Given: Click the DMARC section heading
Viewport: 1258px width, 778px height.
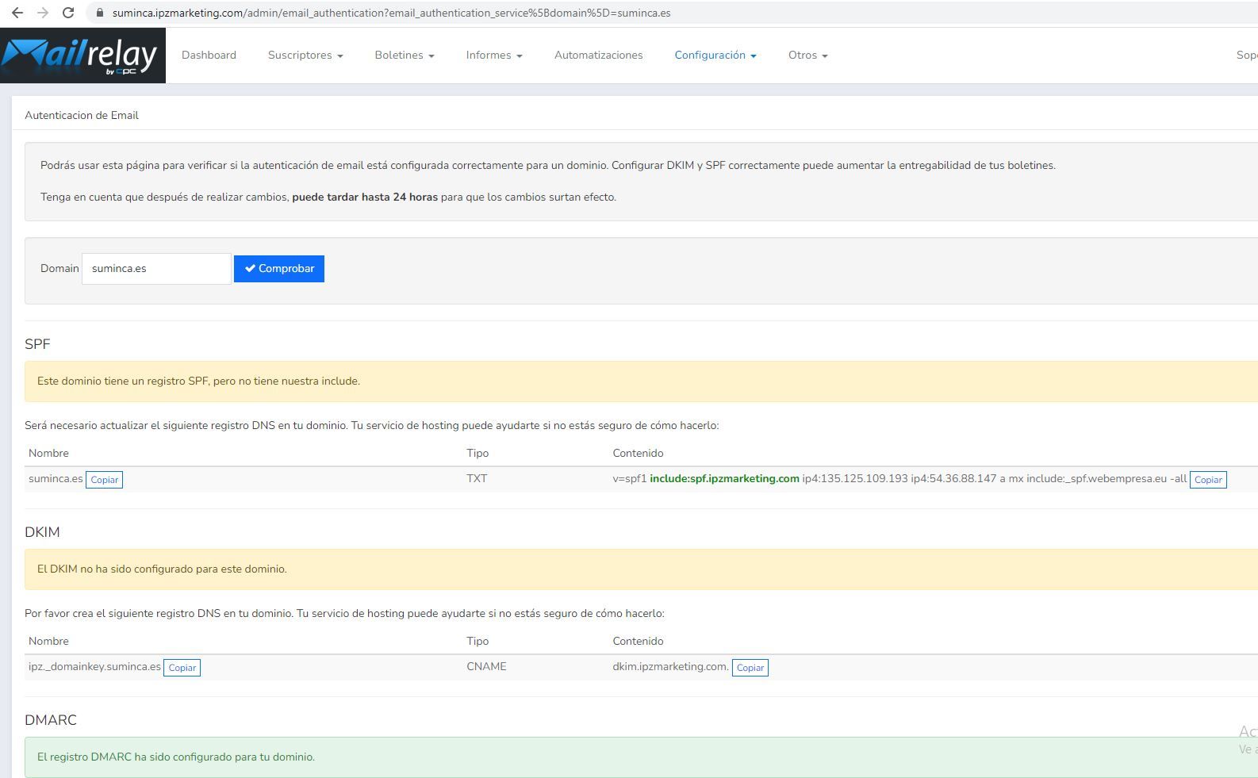Looking at the screenshot, I should (x=51, y=720).
